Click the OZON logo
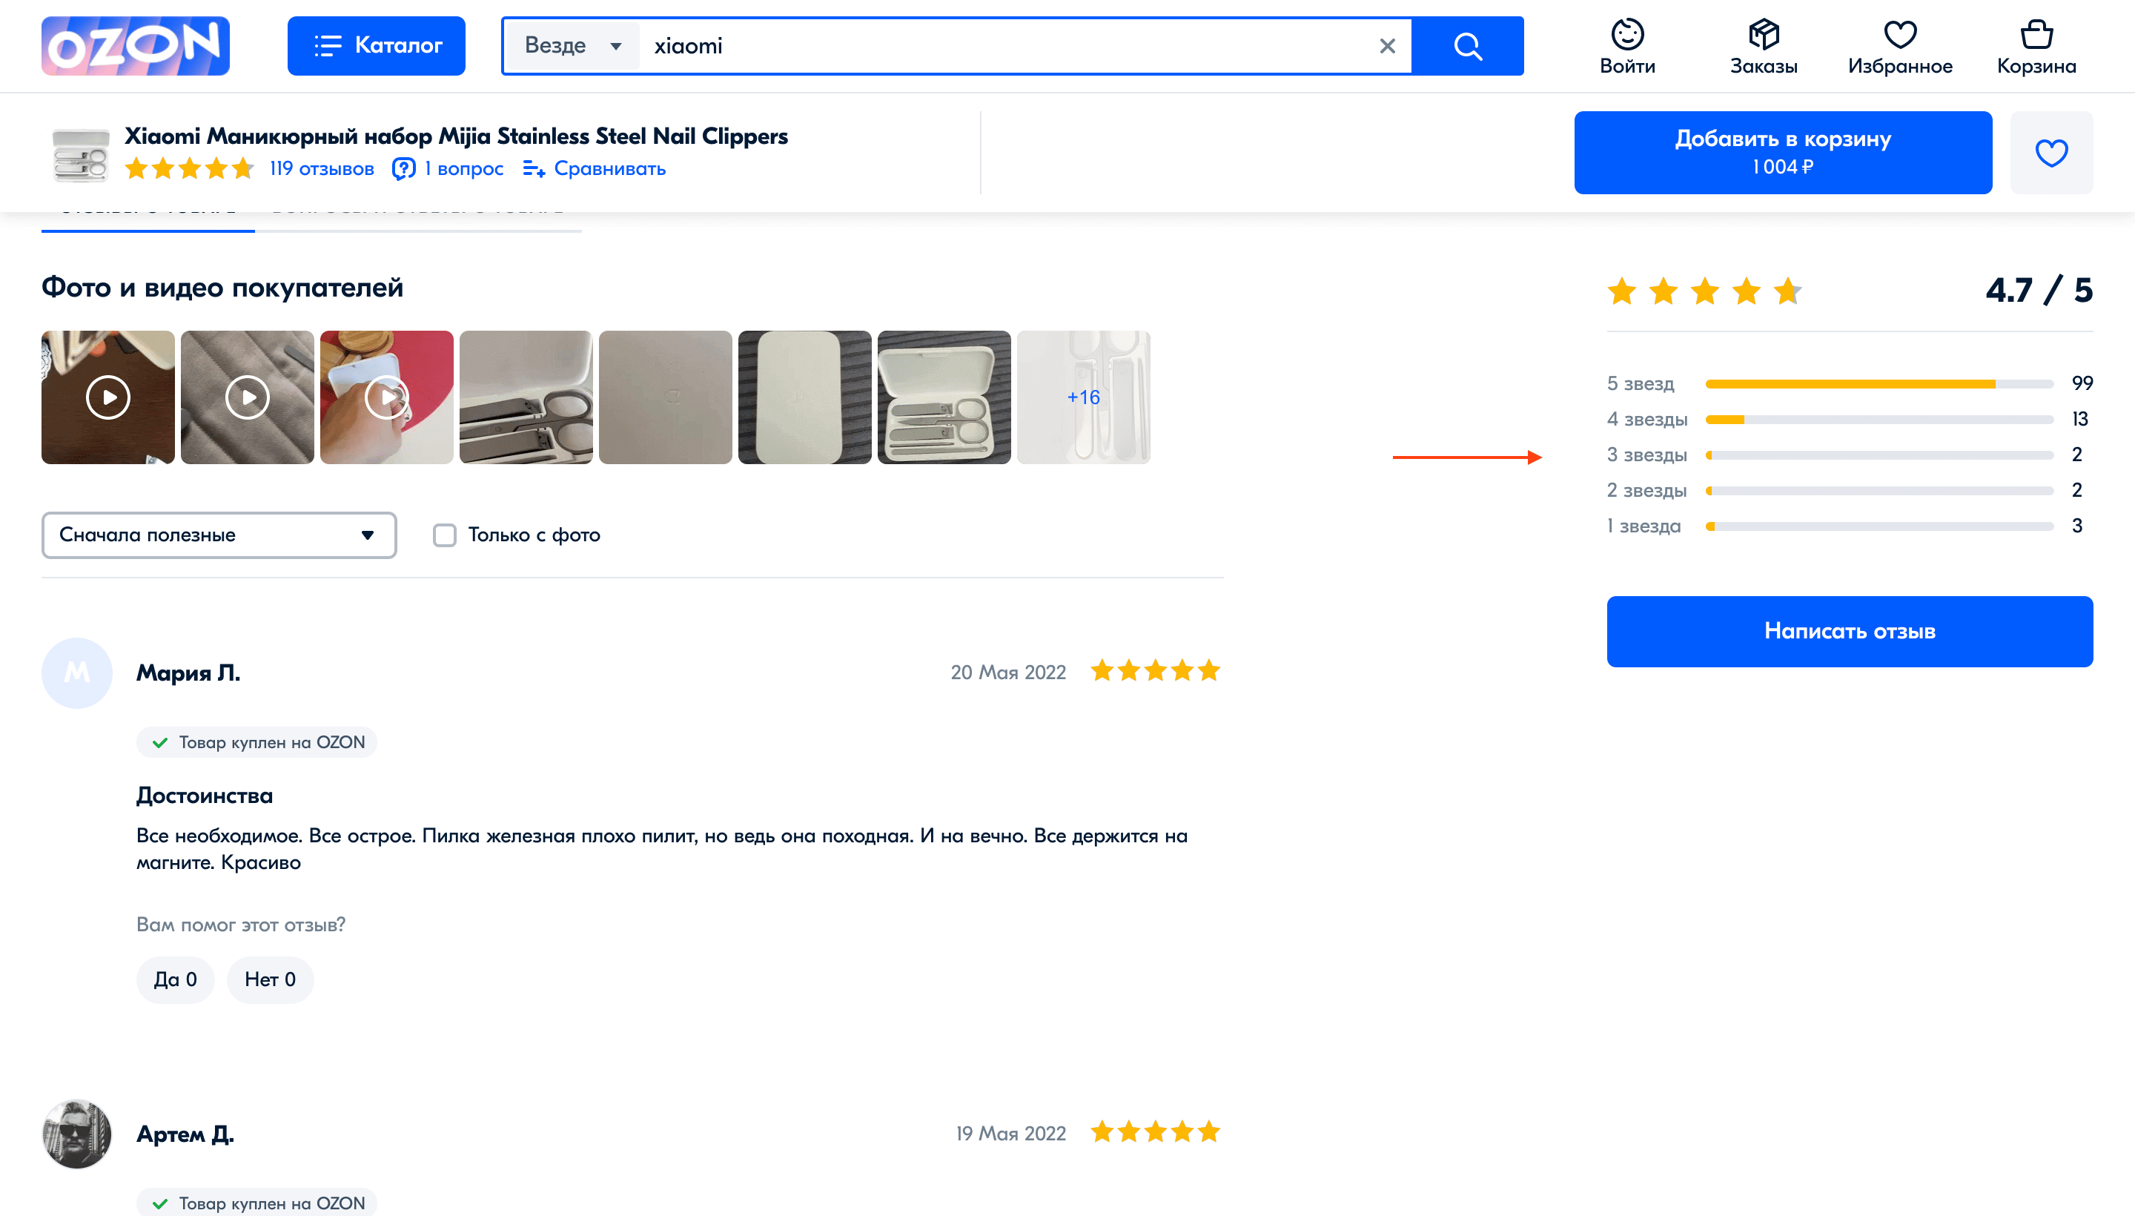Viewport: 2135px width, 1216px height. click(135, 46)
